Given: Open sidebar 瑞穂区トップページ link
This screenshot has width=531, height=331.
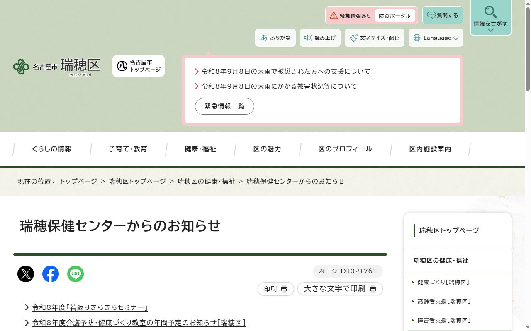Looking at the screenshot, I should click(449, 230).
